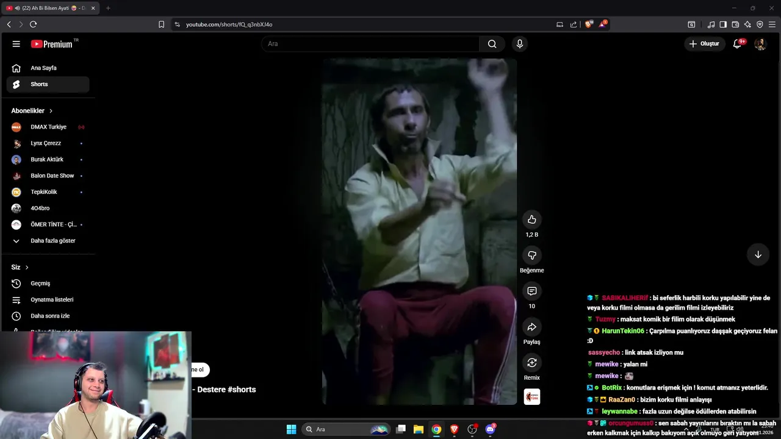Pause the Short video player
The width and height of the screenshot is (781, 439).
click(419, 232)
